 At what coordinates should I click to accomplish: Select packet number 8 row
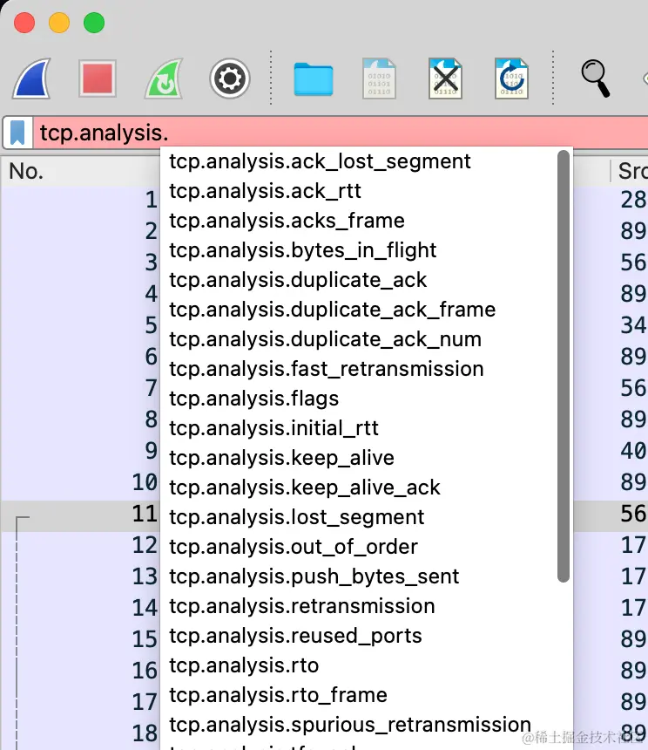point(80,419)
